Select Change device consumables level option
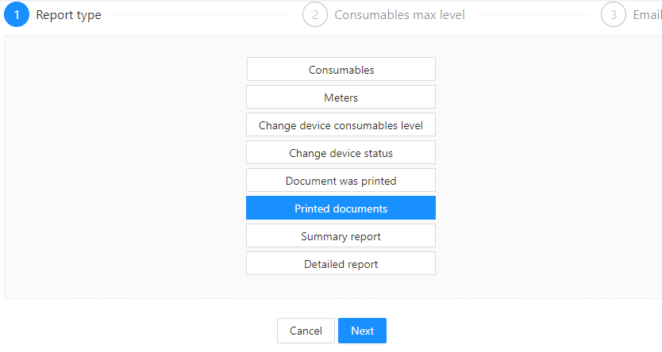Screen dimensions: 662x352 coord(341,124)
